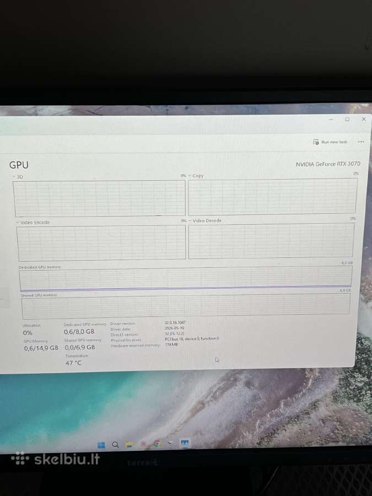The height and width of the screenshot is (496, 372).
Task: Click the DirectX version value 12 (FL 12.2)
Action: pos(174,333)
